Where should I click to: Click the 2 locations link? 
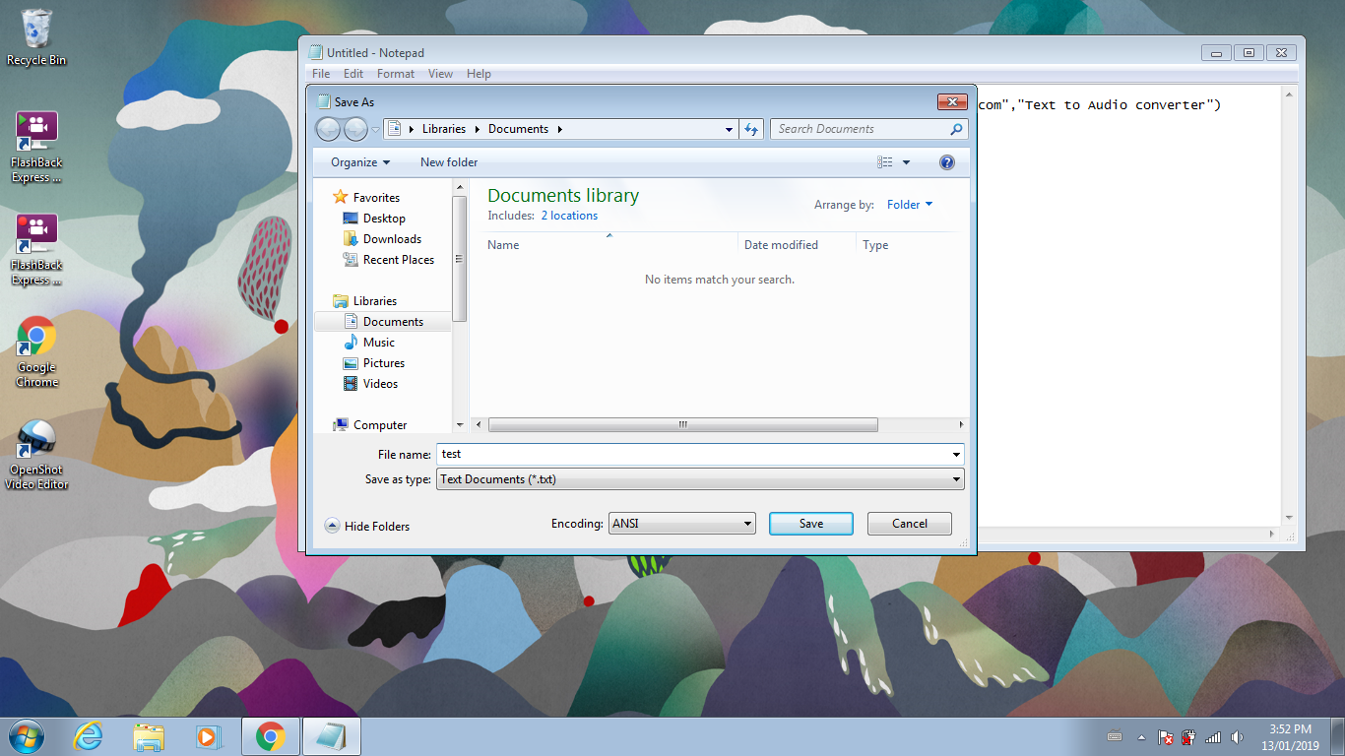point(569,215)
